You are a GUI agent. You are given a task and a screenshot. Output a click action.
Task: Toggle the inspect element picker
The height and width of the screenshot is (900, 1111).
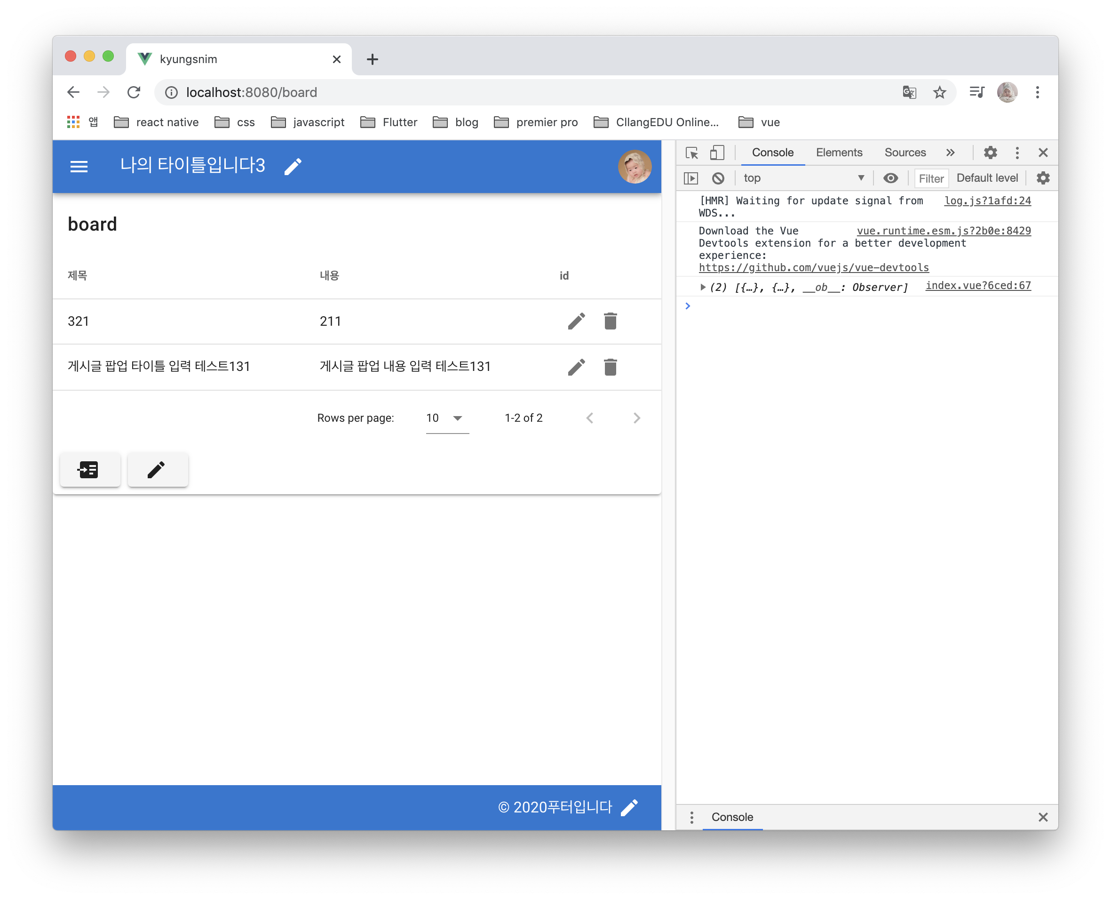coord(691,153)
